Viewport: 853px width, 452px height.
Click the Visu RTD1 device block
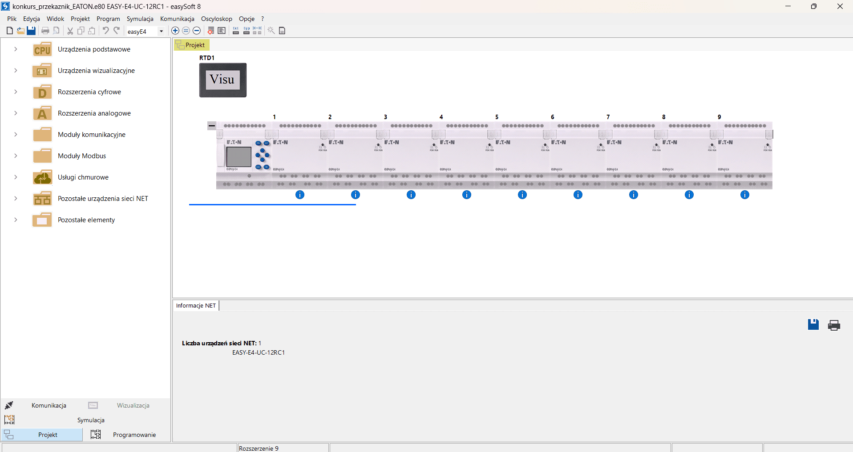[222, 80]
